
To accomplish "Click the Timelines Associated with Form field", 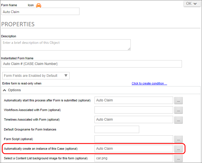I will click(x=134, y=119).
